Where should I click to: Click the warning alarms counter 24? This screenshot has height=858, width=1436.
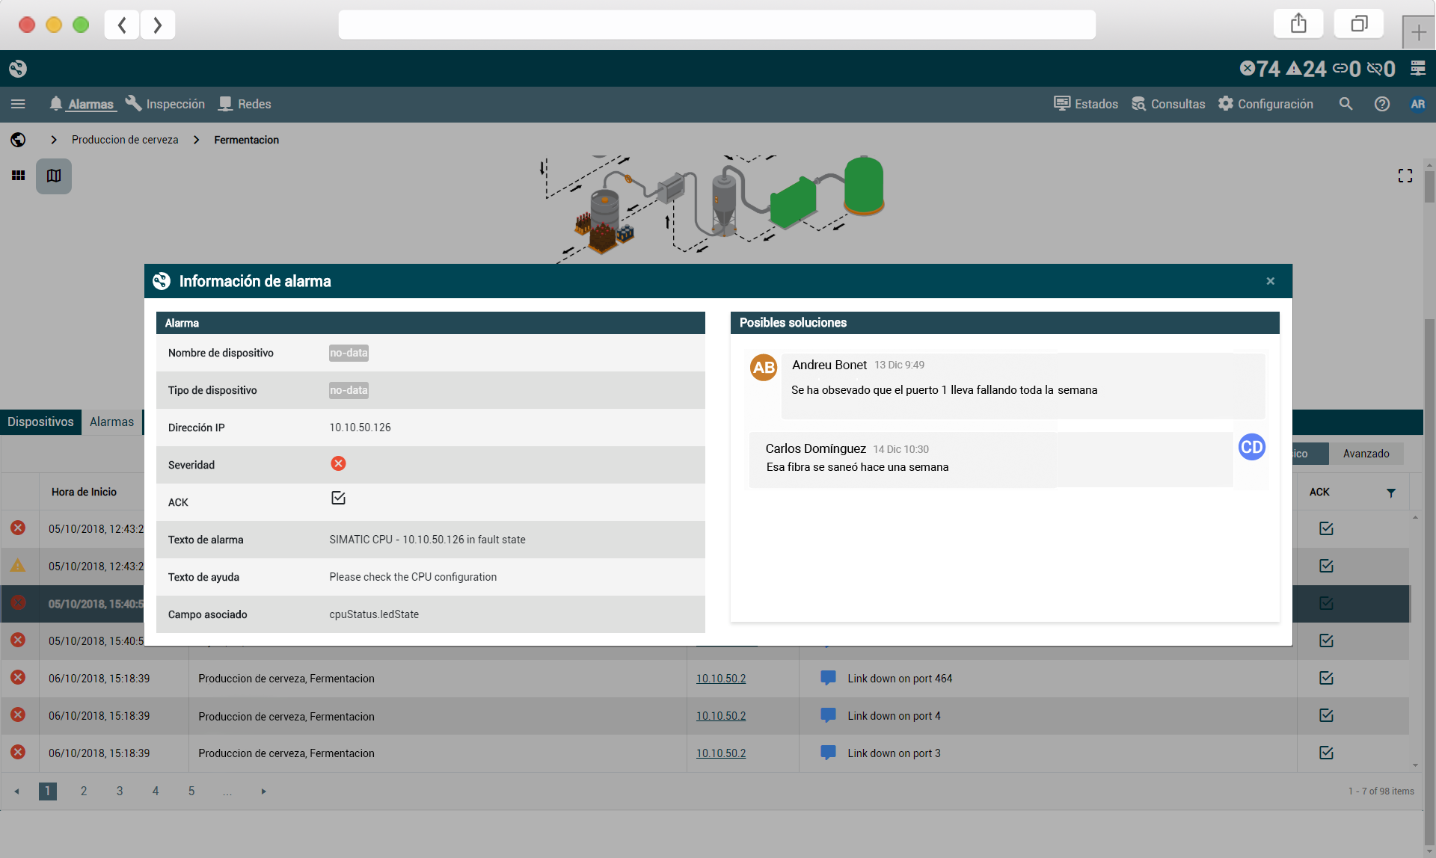(x=1306, y=69)
